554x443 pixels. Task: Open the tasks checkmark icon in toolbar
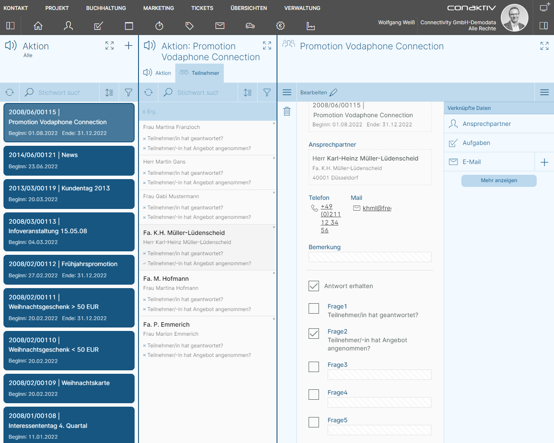[x=99, y=26]
